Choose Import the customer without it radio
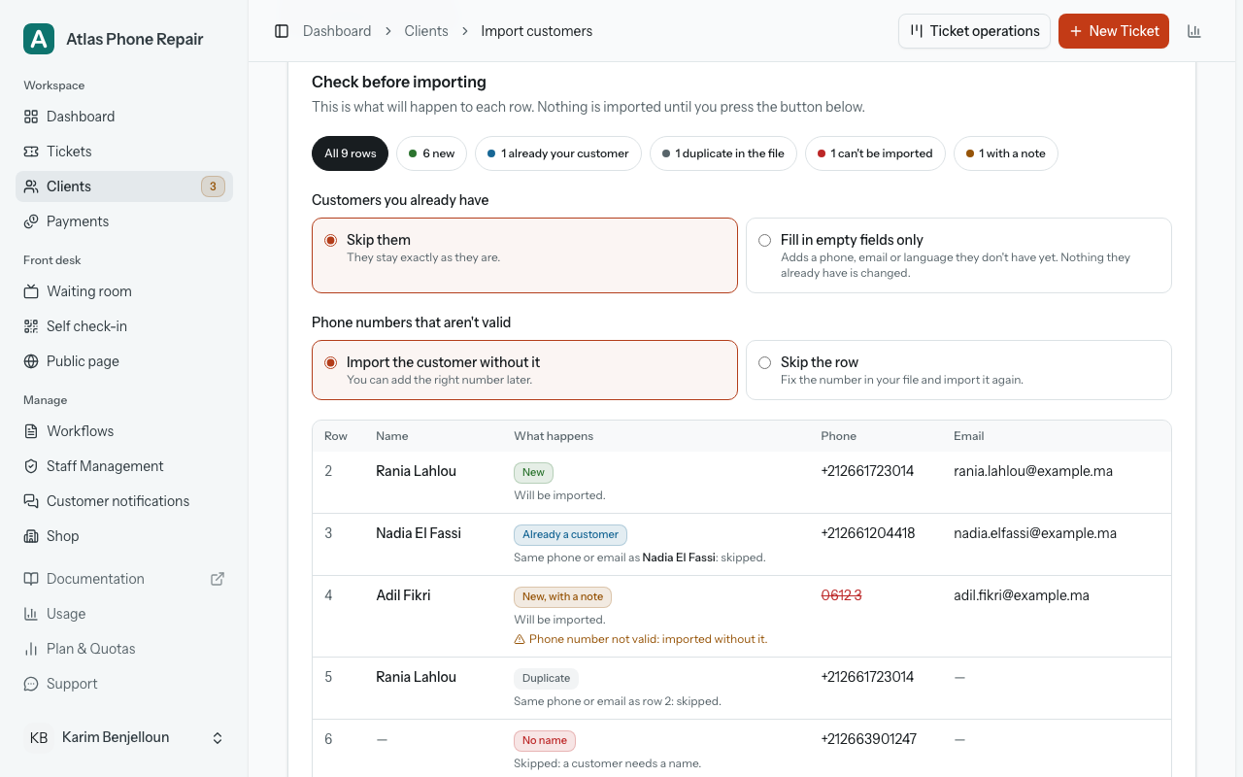This screenshot has height=777, width=1243. tap(331, 362)
